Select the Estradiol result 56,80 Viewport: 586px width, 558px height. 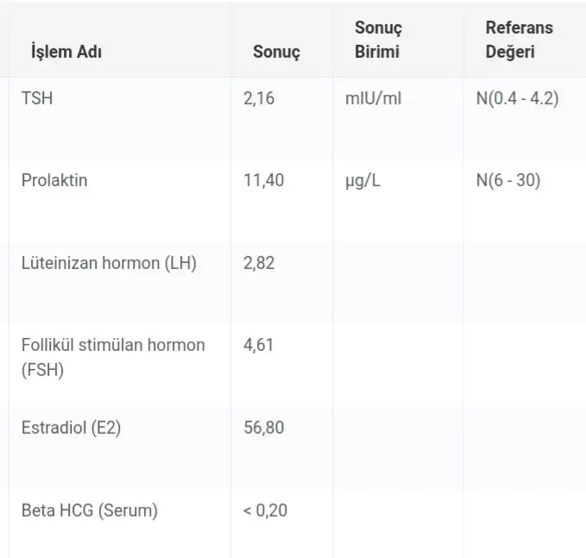click(263, 428)
